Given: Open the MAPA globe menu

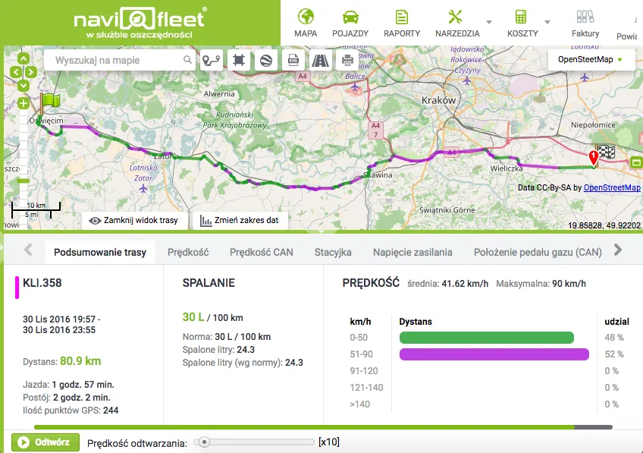Looking at the screenshot, I should click(x=306, y=24).
